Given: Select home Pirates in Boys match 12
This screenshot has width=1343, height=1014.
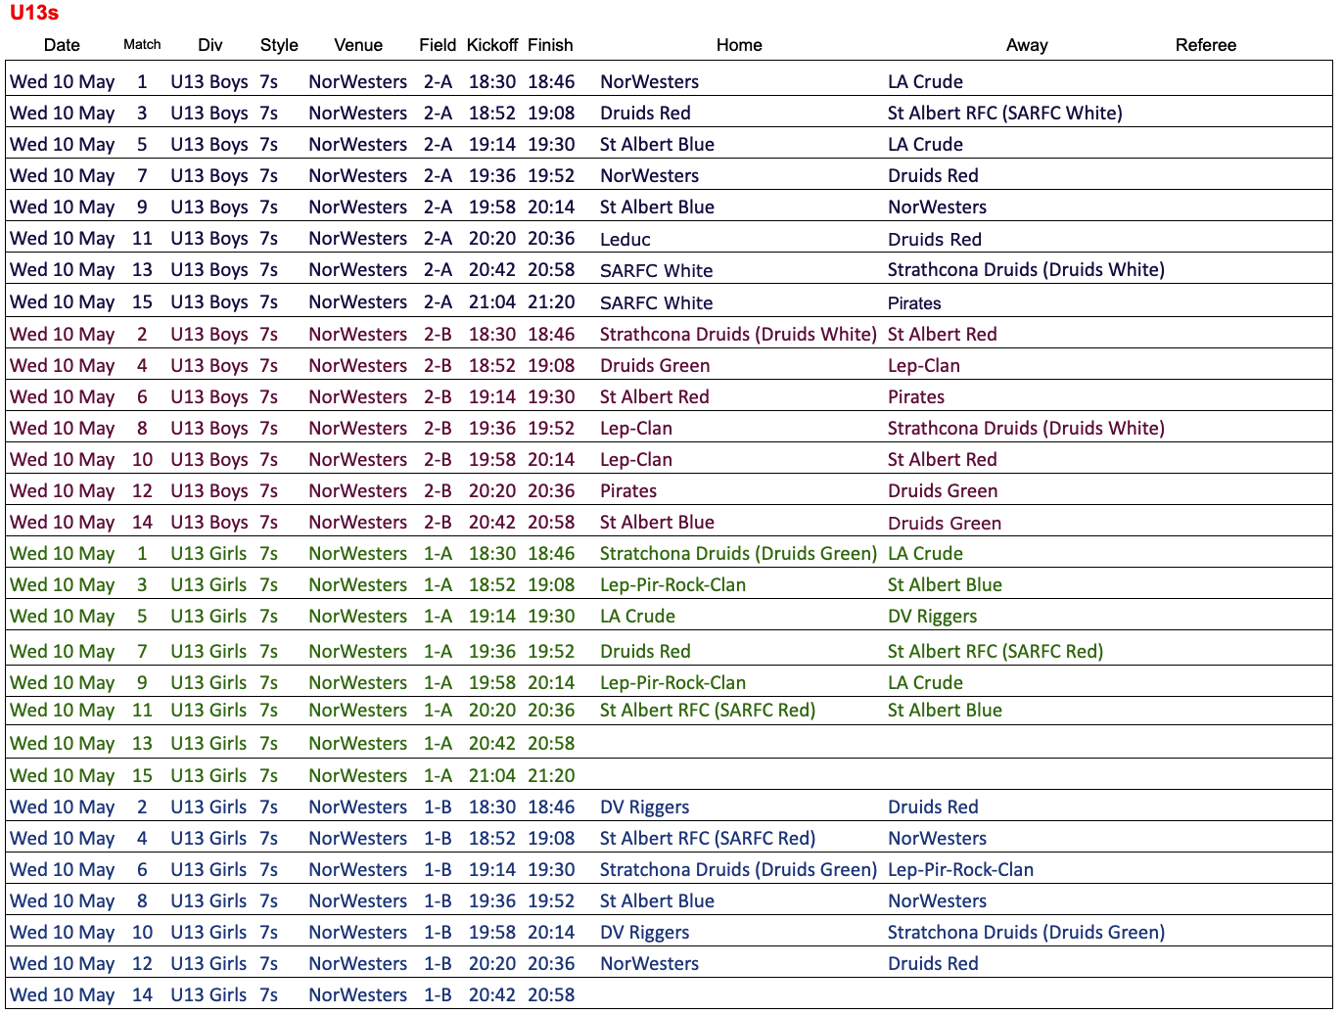Looking at the screenshot, I should click(628, 491).
